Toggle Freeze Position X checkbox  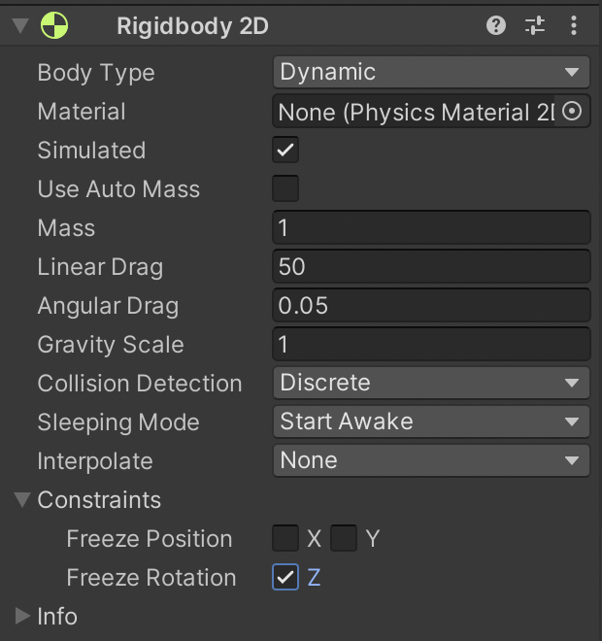click(x=285, y=538)
